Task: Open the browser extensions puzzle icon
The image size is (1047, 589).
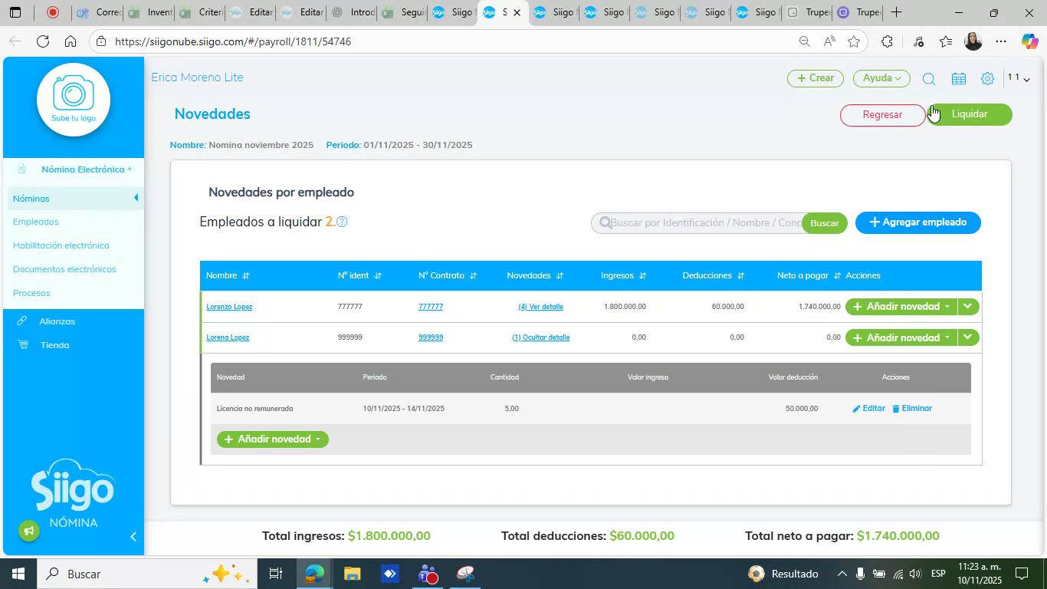Action: [x=887, y=41]
